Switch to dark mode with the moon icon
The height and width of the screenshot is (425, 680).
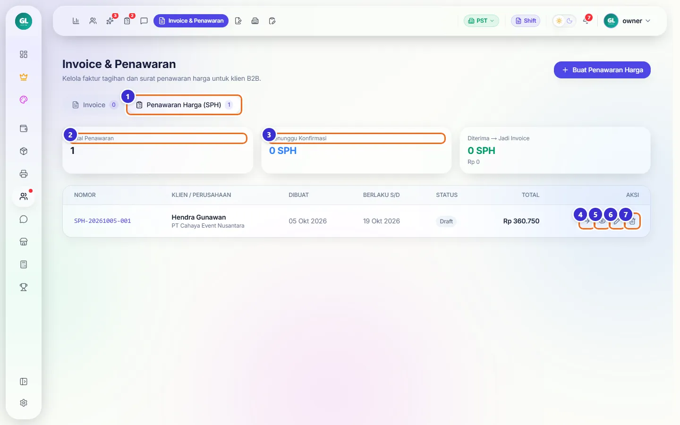pyautogui.click(x=569, y=21)
